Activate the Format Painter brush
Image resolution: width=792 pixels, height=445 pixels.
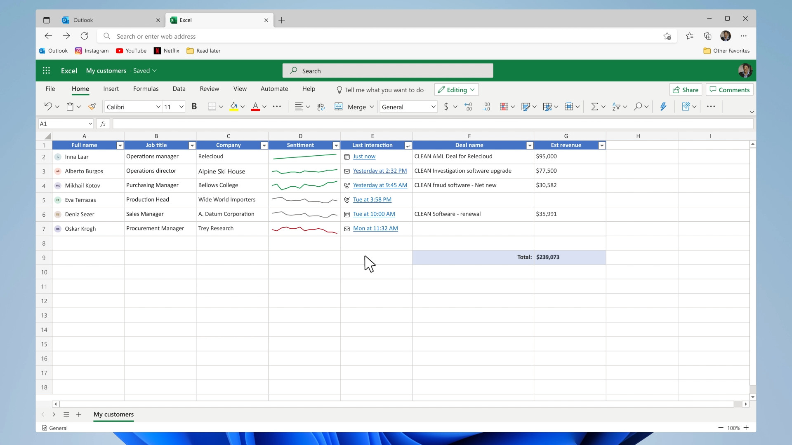click(92, 107)
